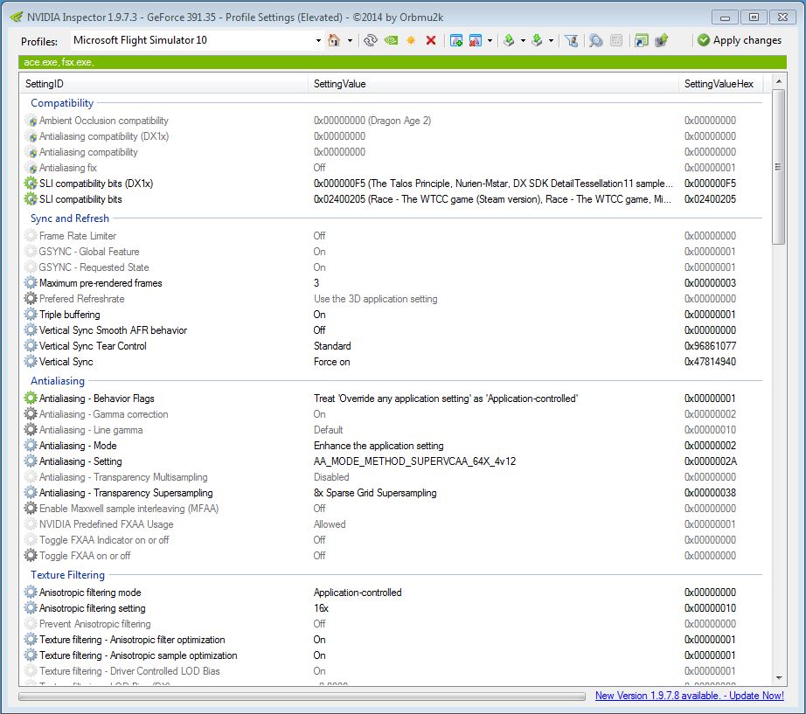The width and height of the screenshot is (806, 714).
Task: Click the create new profile sun icon
Action: 411,40
